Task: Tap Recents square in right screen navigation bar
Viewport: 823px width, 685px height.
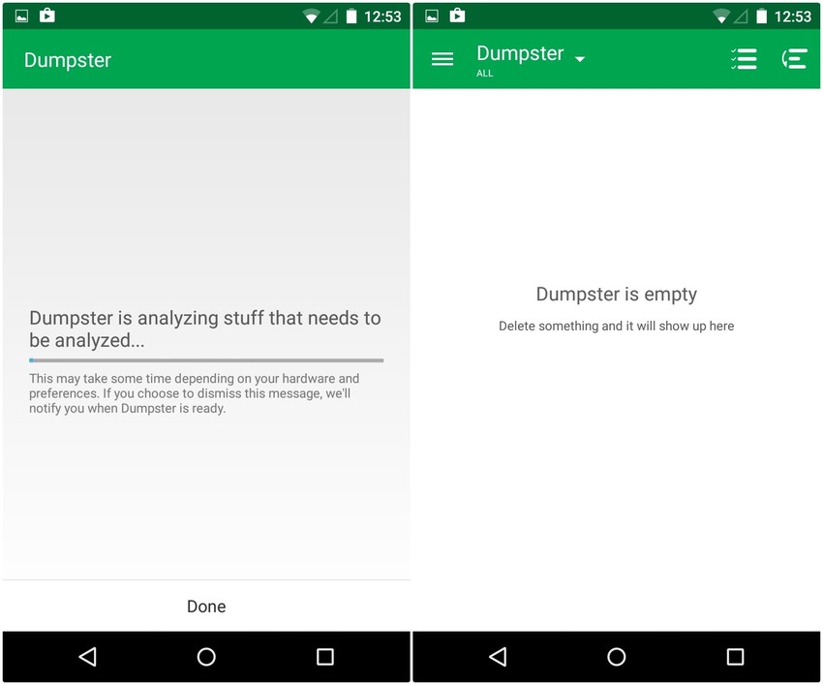Action: pos(735,657)
